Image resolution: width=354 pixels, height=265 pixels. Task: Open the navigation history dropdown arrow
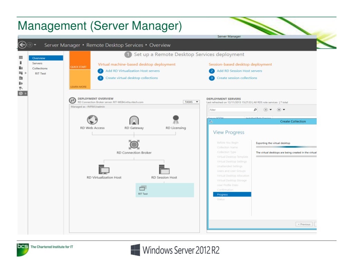[x=35, y=45]
